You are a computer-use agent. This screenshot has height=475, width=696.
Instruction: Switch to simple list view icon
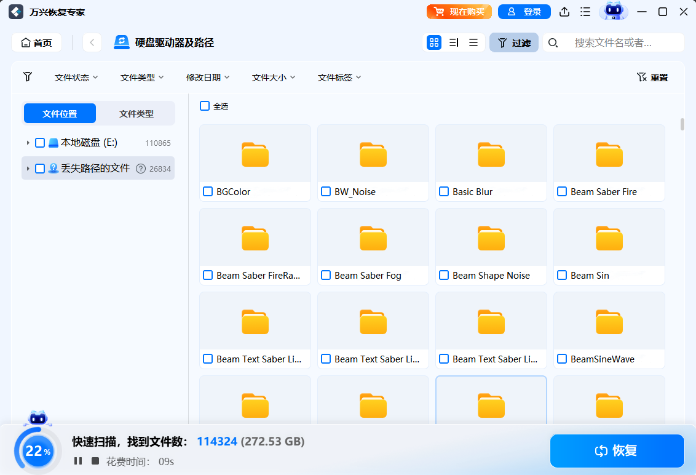tap(473, 42)
